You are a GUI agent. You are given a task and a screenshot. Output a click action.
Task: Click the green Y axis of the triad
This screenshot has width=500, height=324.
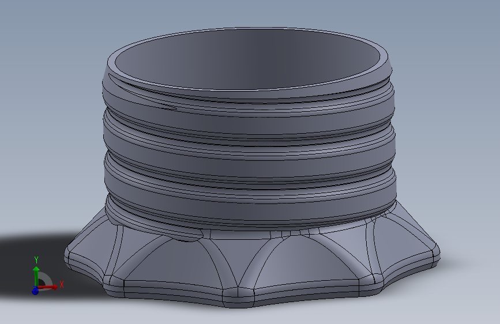click(x=36, y=276)
